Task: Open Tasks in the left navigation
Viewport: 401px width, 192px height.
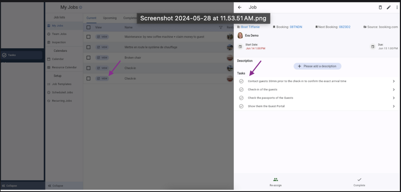Action: click(21, 55)
